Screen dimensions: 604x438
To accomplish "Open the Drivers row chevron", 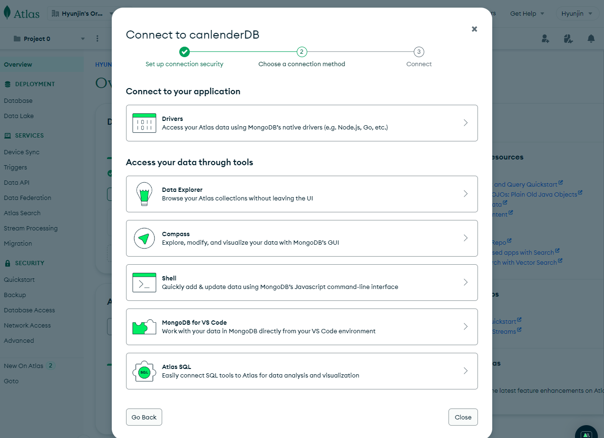I will (x=466, y=123).
